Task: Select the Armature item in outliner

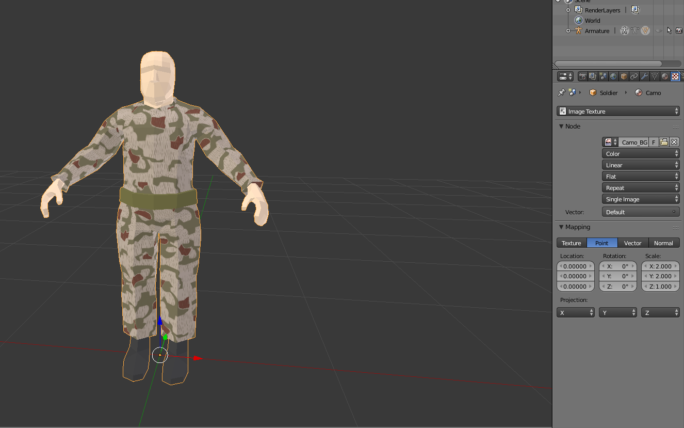Action: pos(597,31)
